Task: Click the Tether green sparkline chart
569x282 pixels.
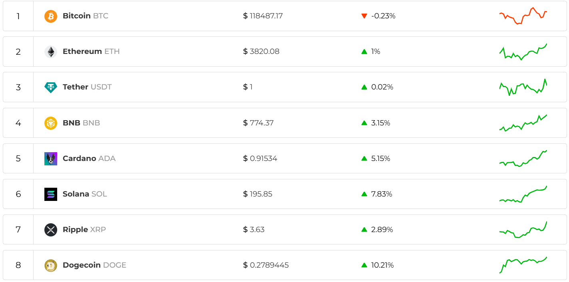Action: (523, 87)
